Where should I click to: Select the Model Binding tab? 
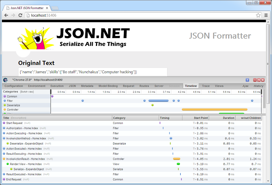point(108,86)
